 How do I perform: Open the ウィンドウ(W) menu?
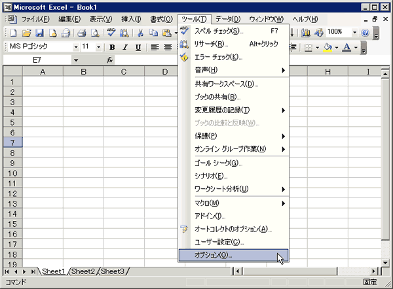coord(266,19)
